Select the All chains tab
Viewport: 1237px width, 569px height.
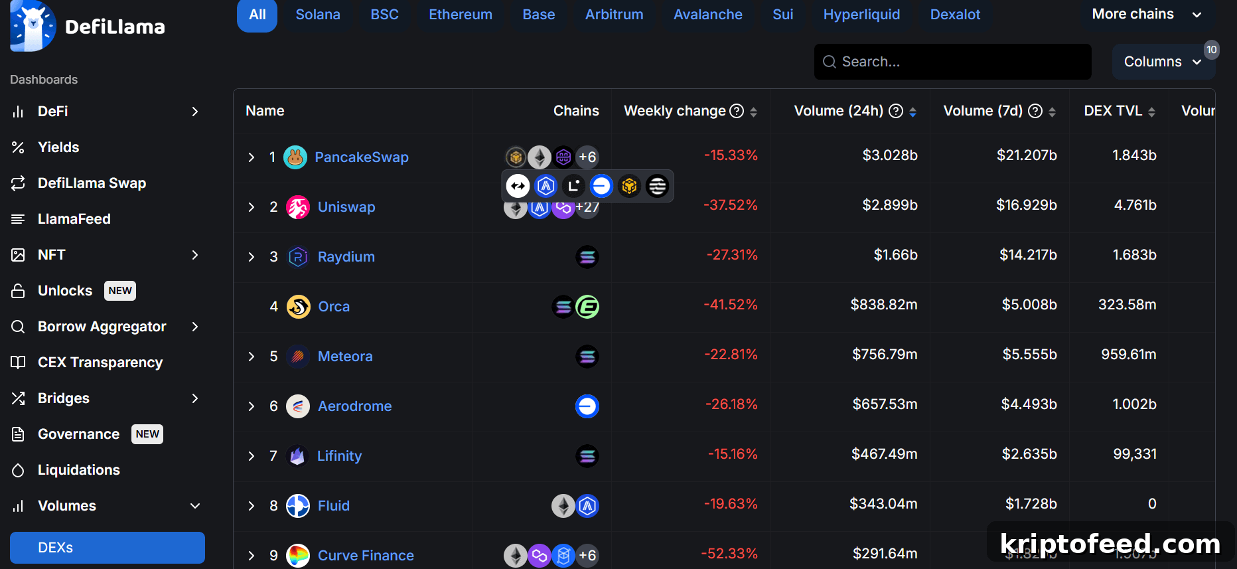(x=257, y=15)
